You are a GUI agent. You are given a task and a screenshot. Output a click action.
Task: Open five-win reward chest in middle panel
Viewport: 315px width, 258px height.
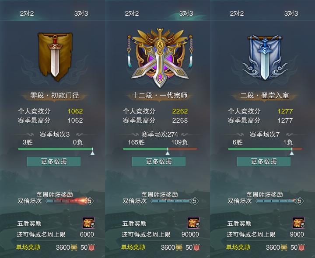[194, 223]
